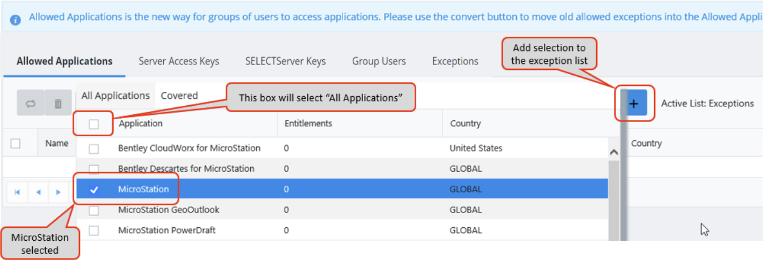
Task: Click Country header in the Exceptions list
Action: click(646, 144)
